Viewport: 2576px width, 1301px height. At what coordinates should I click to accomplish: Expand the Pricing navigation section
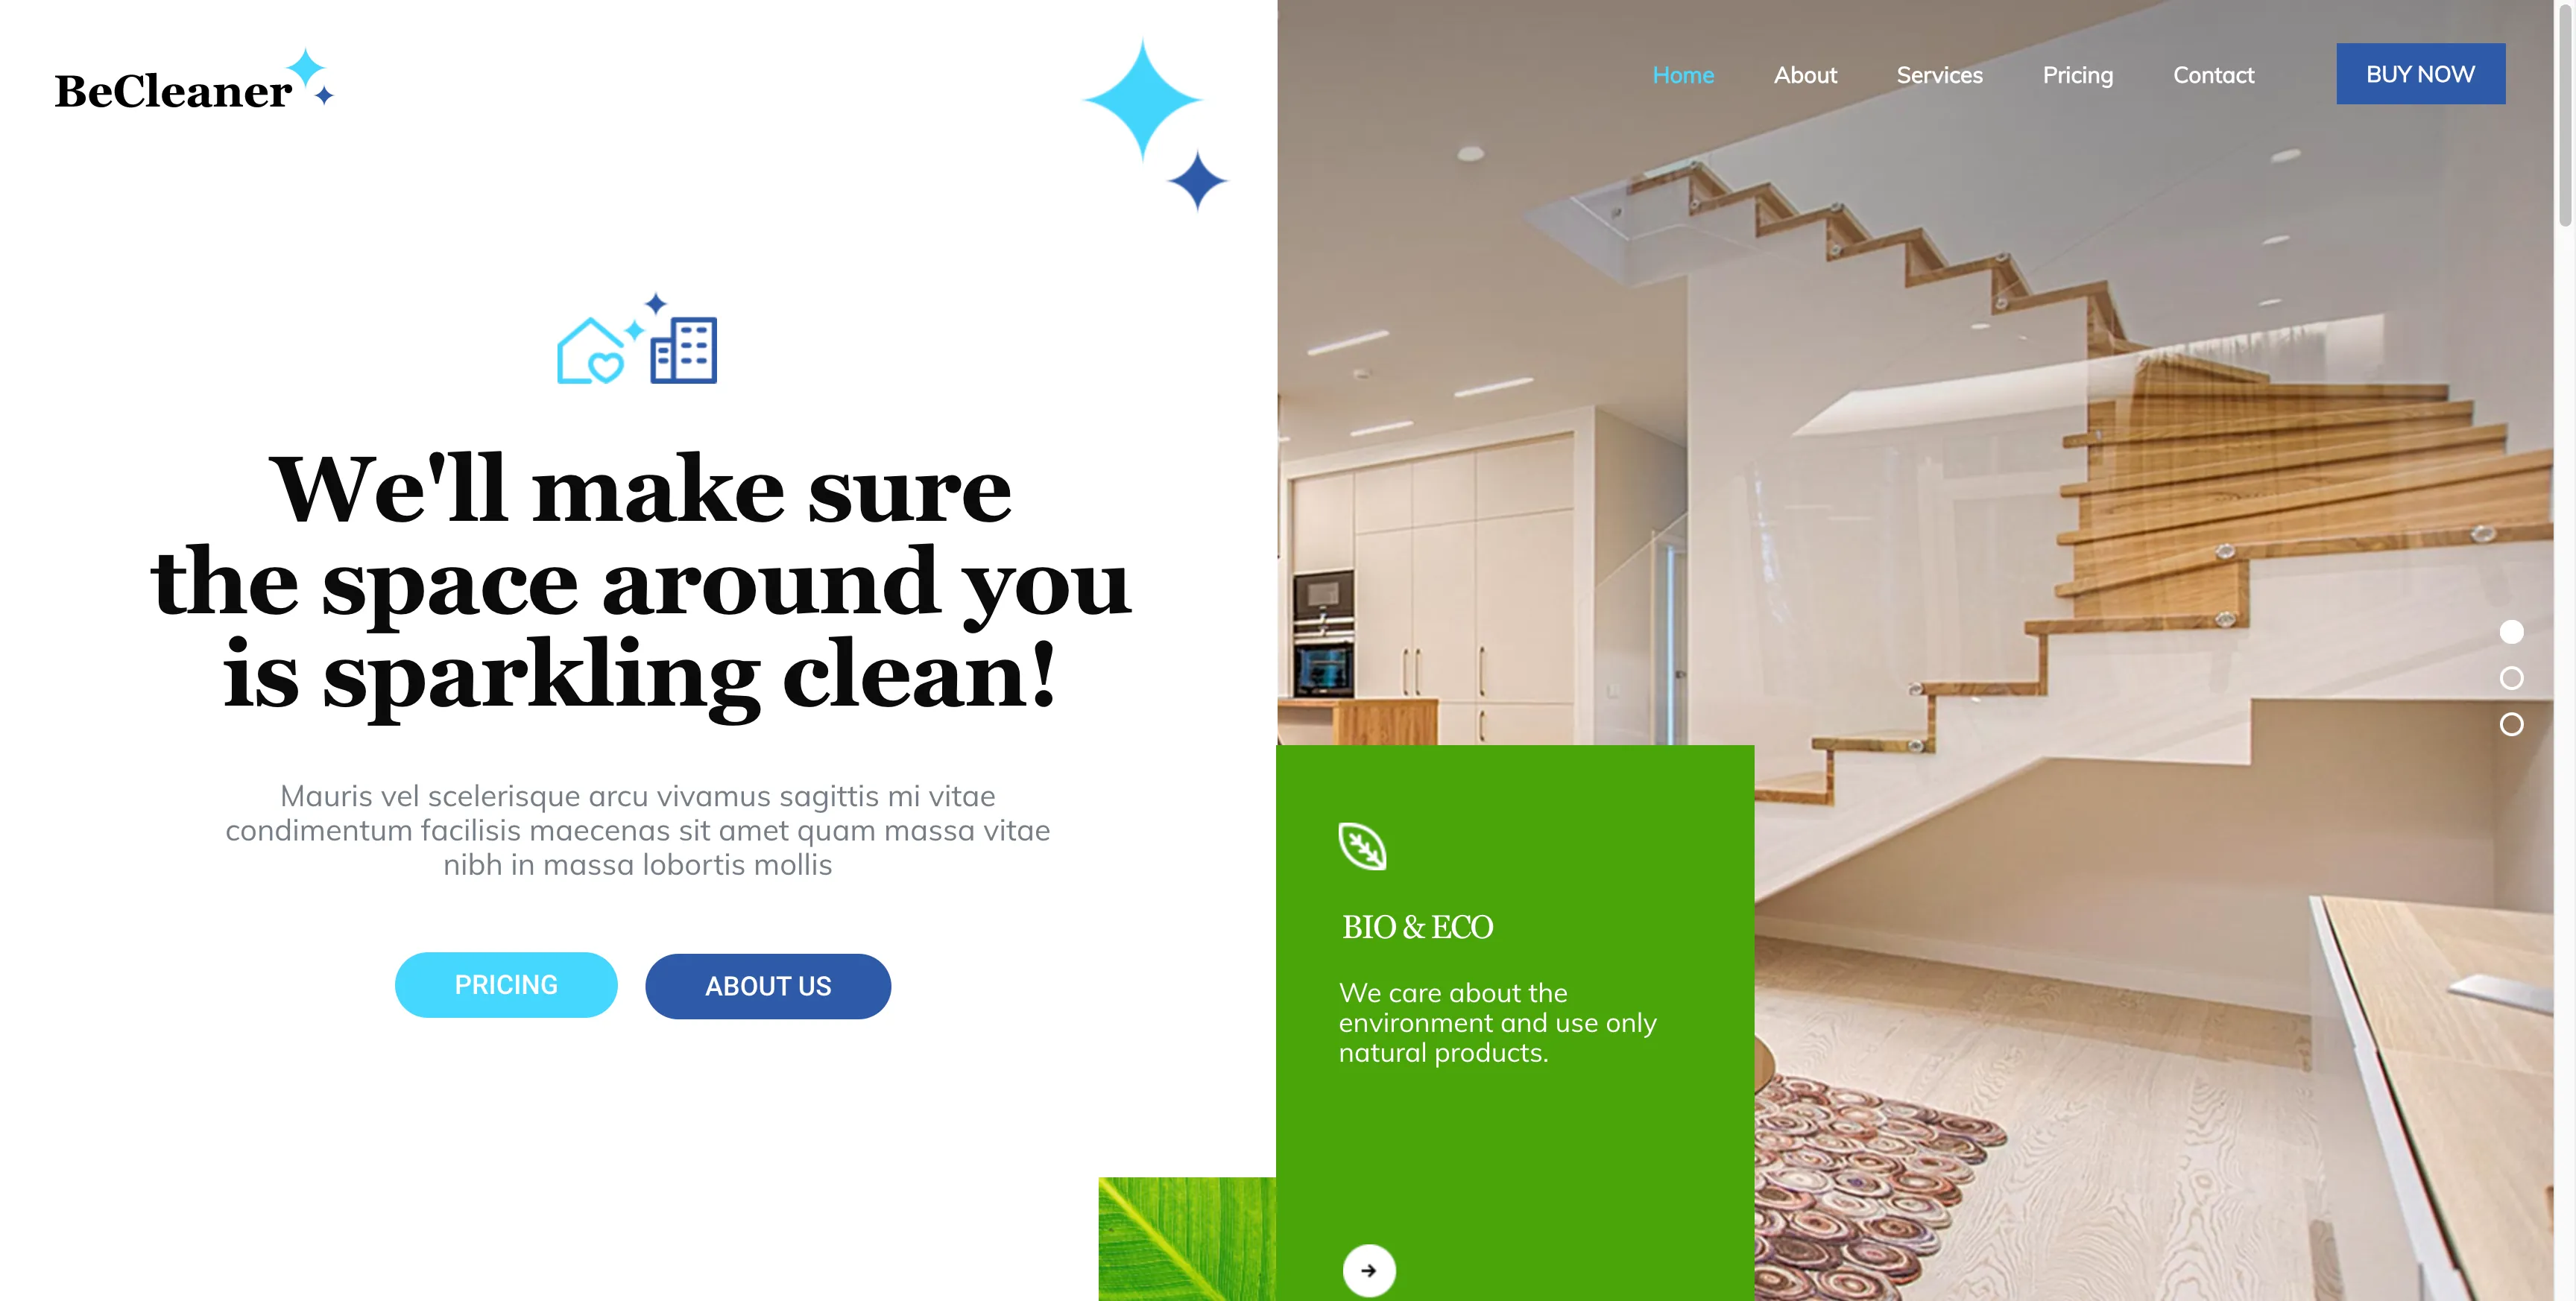2078,75
